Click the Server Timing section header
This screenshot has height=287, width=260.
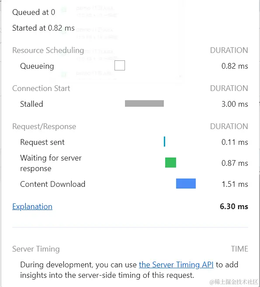pyautogui.click(x=36, y=249)
